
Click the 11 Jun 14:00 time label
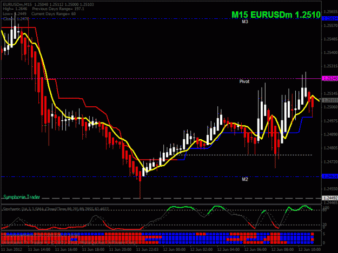[39, 249]
